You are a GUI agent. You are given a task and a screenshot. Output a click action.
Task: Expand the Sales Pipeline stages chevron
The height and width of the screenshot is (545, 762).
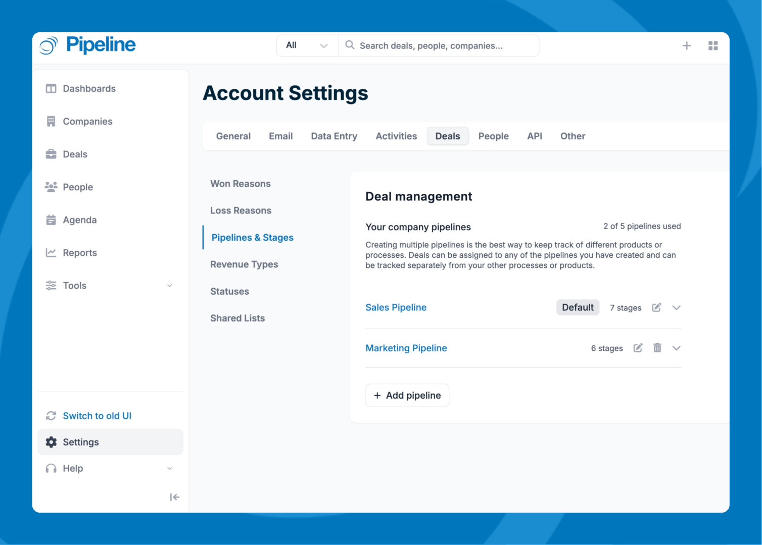tap(676, 308)
